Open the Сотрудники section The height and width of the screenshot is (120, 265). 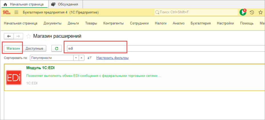(x=139, y=23)
